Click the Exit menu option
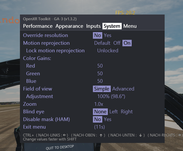The width and height of the screenshot is (183, 151). click(34, 127)
